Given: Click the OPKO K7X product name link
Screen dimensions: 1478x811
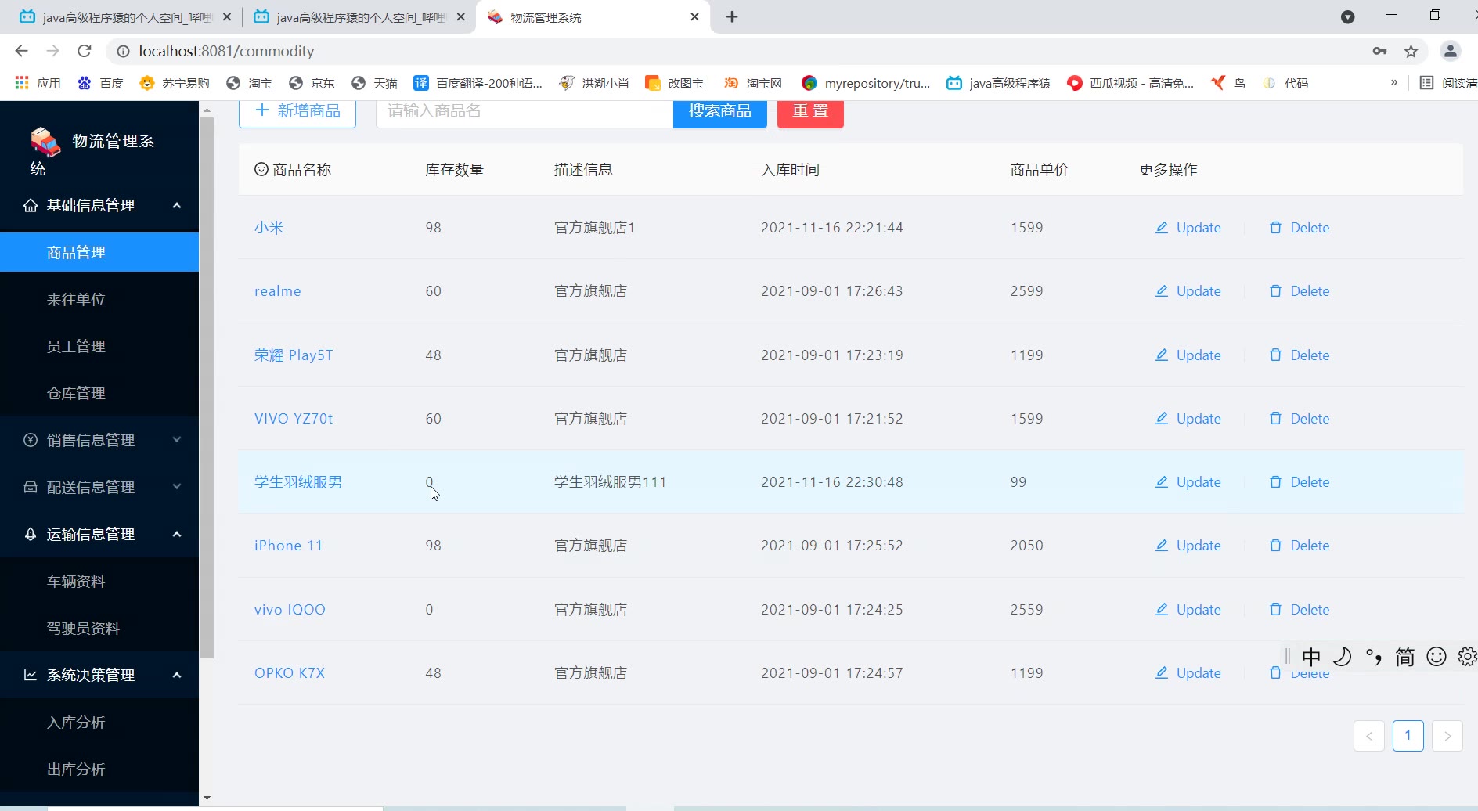Looking at the screenshot, I should pyautogui.click(x=290, y=673).
